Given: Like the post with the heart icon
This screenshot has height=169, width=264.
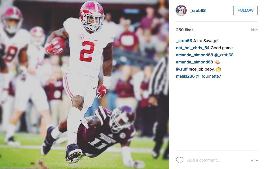Looking at the screenshot, I should [180, 160].
